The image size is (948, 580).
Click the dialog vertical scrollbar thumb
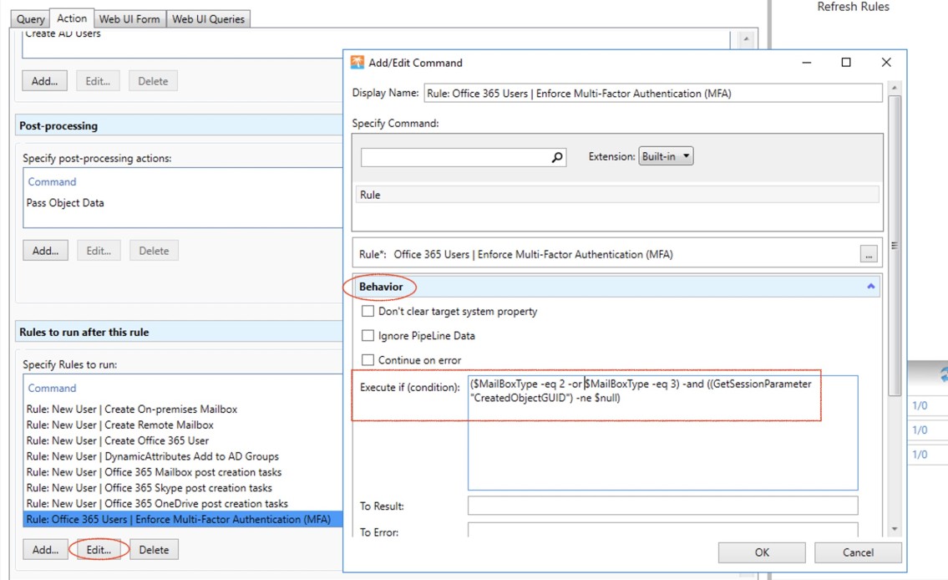(895, 245)
